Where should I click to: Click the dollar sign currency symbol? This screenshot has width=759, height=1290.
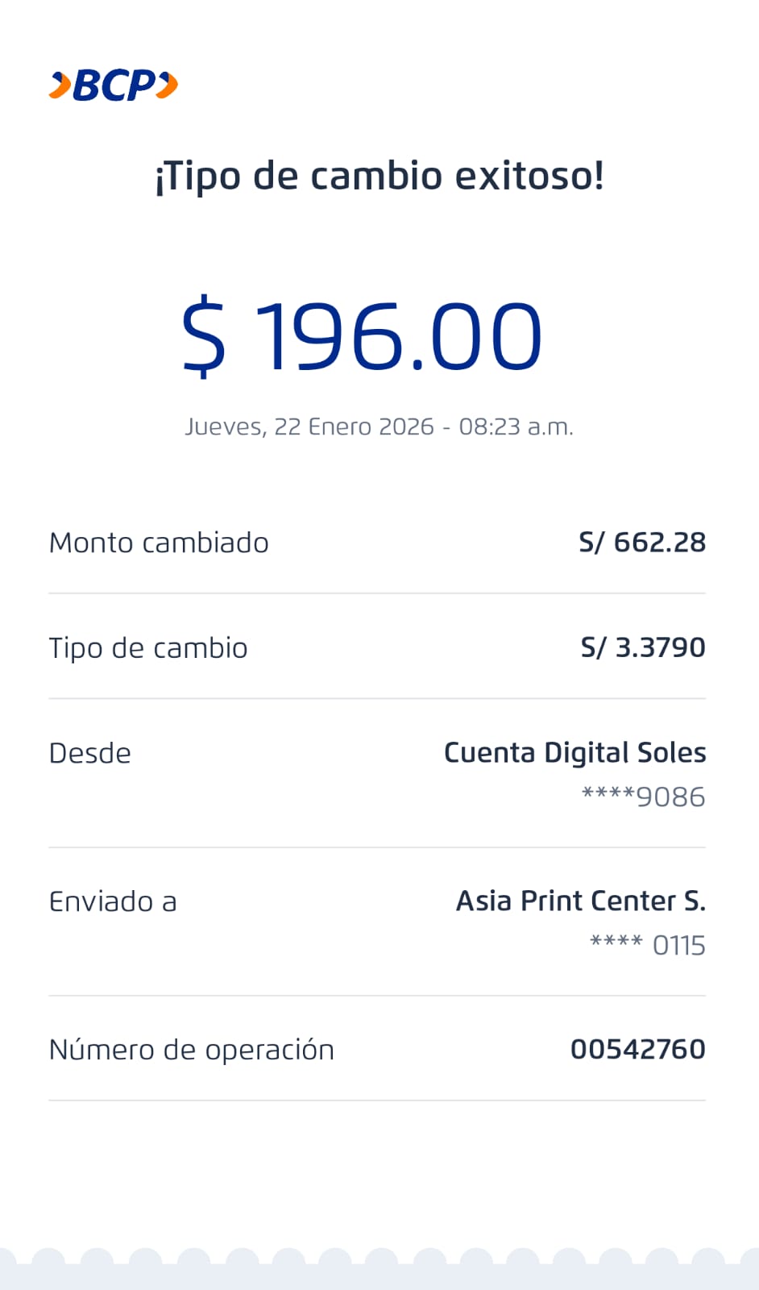tap(204, 336)
